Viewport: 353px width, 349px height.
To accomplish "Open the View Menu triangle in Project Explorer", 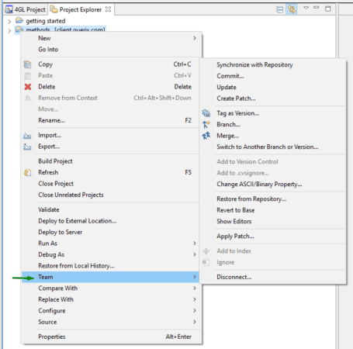I will point(306,9).
